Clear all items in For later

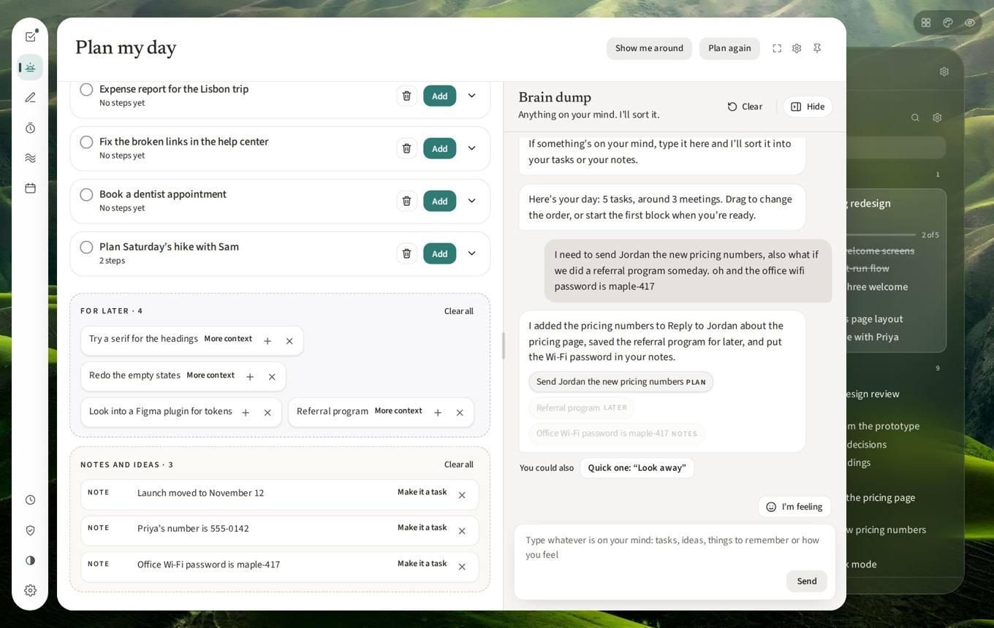pos(458,311)
